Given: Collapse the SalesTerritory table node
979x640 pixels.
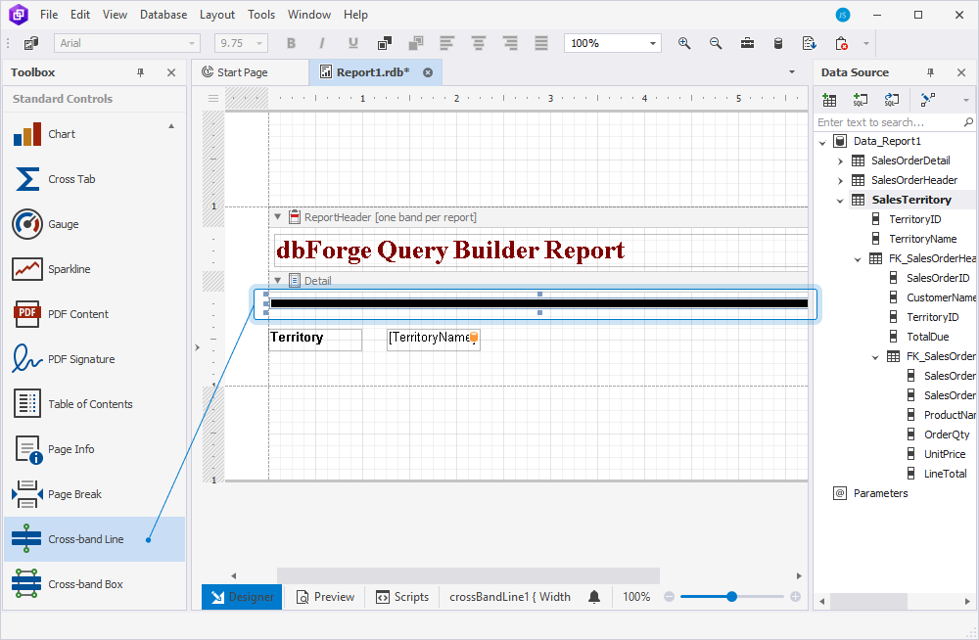Looking at the screenshot, I should click(840, 201).
